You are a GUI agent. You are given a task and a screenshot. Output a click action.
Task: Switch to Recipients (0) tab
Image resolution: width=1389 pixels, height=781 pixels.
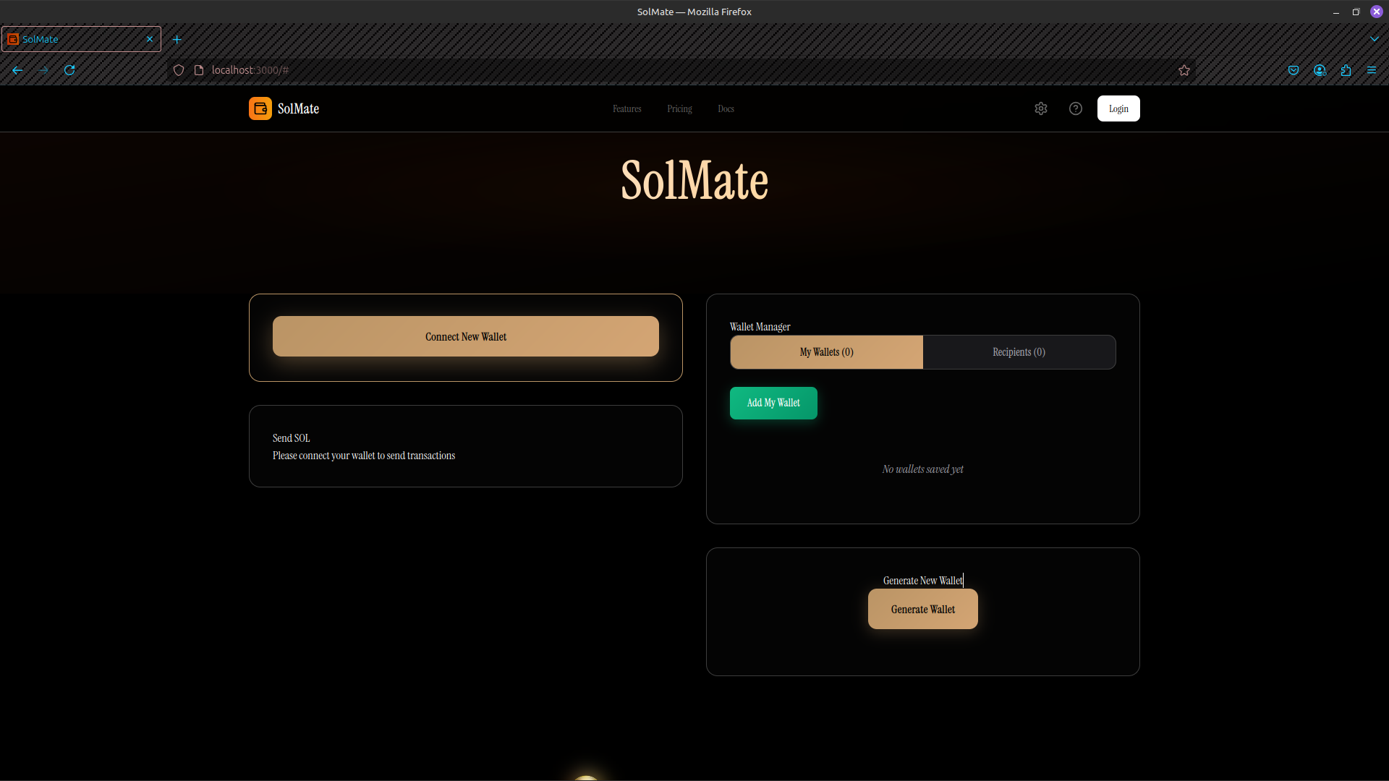coord(1019,352)
